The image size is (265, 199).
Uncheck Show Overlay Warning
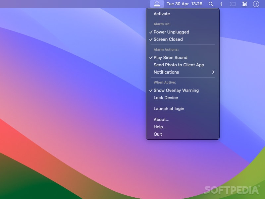point(176,90)
